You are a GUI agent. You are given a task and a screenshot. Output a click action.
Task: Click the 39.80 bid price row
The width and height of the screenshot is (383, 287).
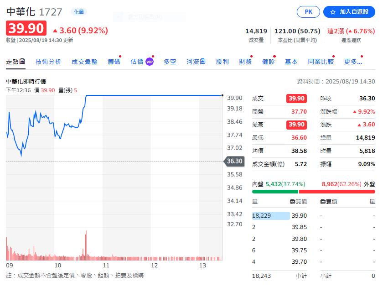(x=279, y=239)
